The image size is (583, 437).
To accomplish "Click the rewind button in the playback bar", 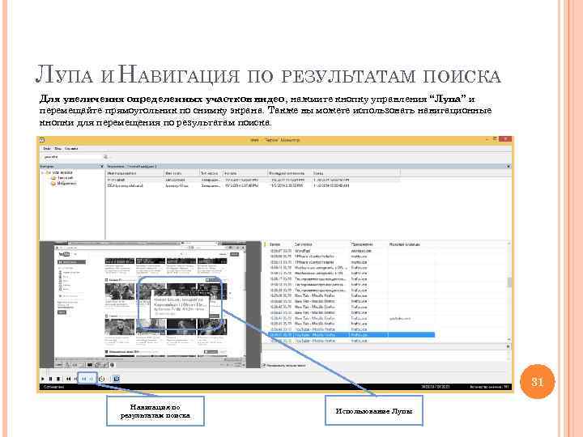I will click(x=68, y=379).
